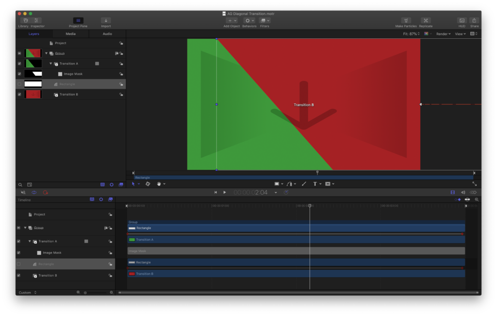Click the timeline horizontal scrollbar

click(298, 293)
